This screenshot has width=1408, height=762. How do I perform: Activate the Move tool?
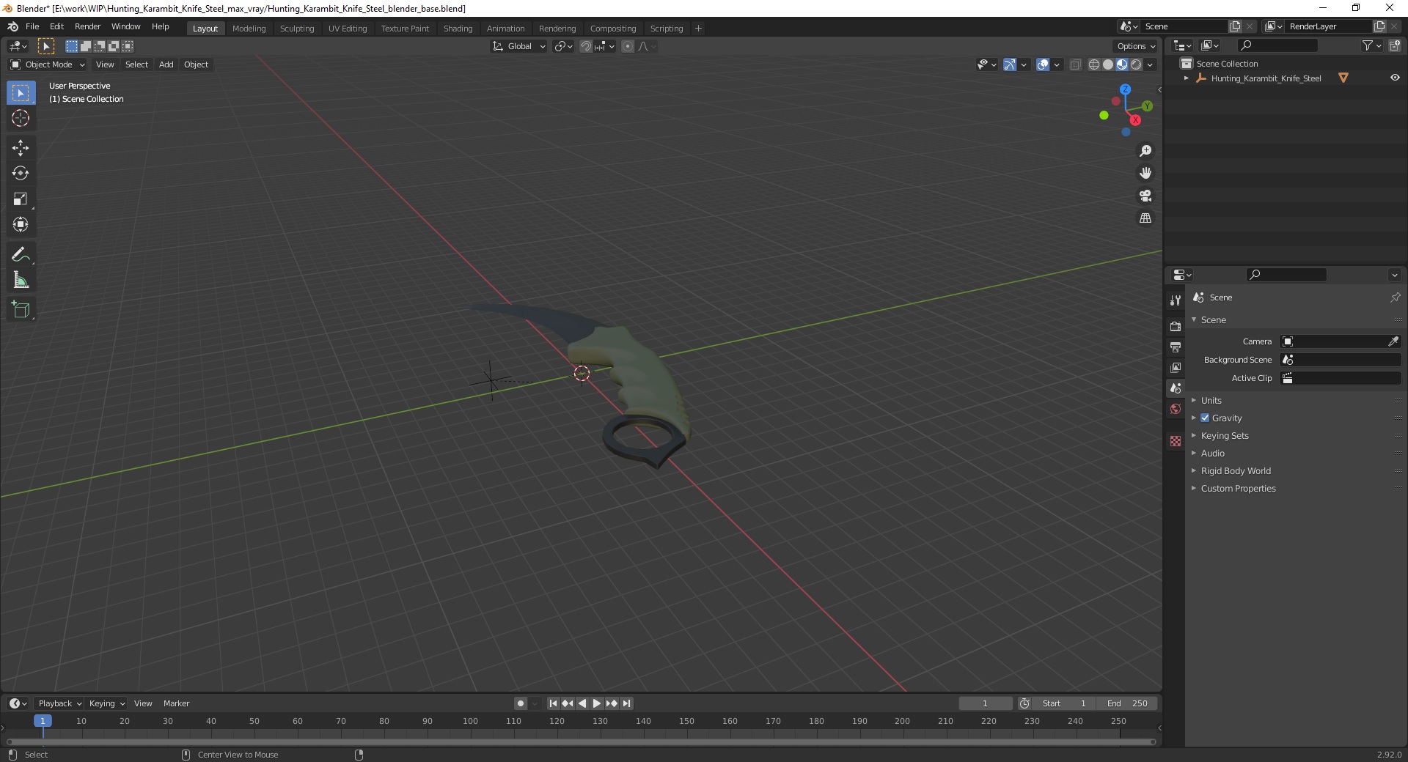[x=21, y=148]
